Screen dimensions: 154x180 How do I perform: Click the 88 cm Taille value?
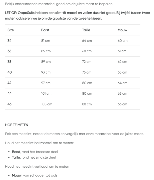pyautogui.click(x=87, y=104)
